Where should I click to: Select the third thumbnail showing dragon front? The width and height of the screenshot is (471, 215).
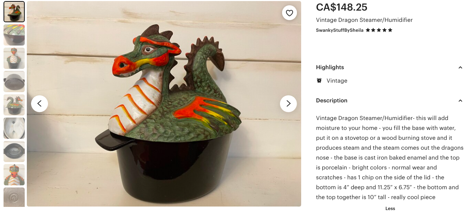14,58
